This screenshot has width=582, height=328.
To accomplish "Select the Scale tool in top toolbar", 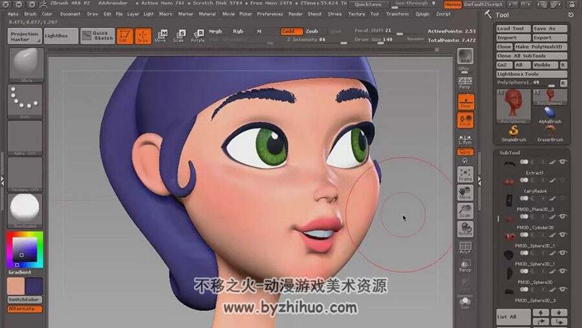I will 179,36.
